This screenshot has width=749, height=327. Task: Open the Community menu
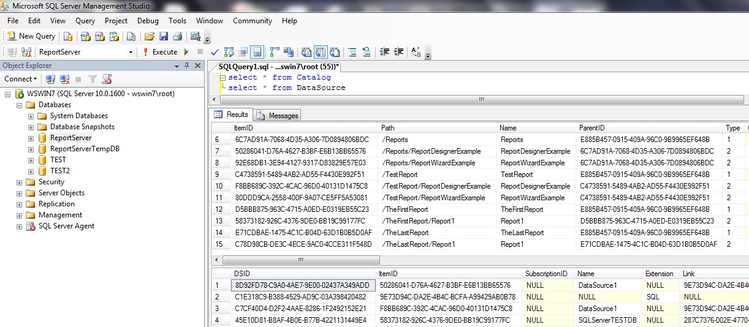(253, 21)
